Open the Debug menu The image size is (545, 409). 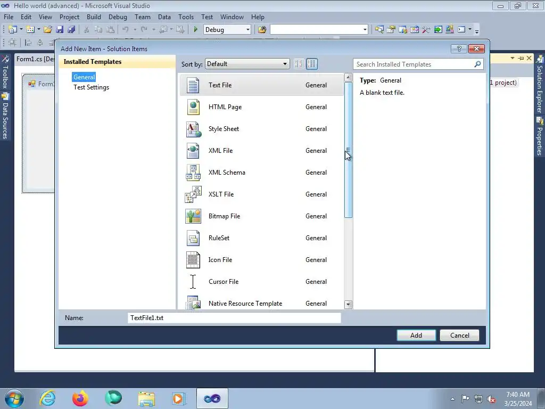(x=118, y=17)
